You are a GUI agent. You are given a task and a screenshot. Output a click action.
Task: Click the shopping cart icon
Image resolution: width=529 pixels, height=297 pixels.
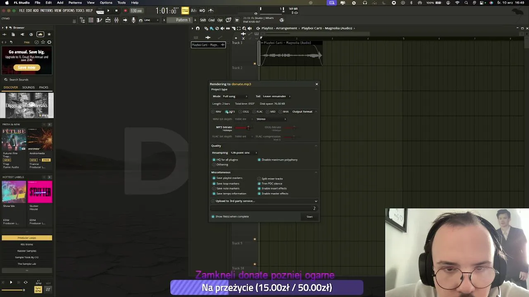(x=237, y=20)
